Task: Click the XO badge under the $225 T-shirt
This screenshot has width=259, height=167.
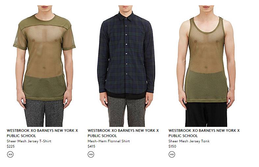Action: pyautogui.click(x=10, y=155)
